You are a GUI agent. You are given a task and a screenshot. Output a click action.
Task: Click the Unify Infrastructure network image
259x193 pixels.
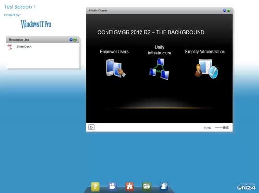pos(159,69)
